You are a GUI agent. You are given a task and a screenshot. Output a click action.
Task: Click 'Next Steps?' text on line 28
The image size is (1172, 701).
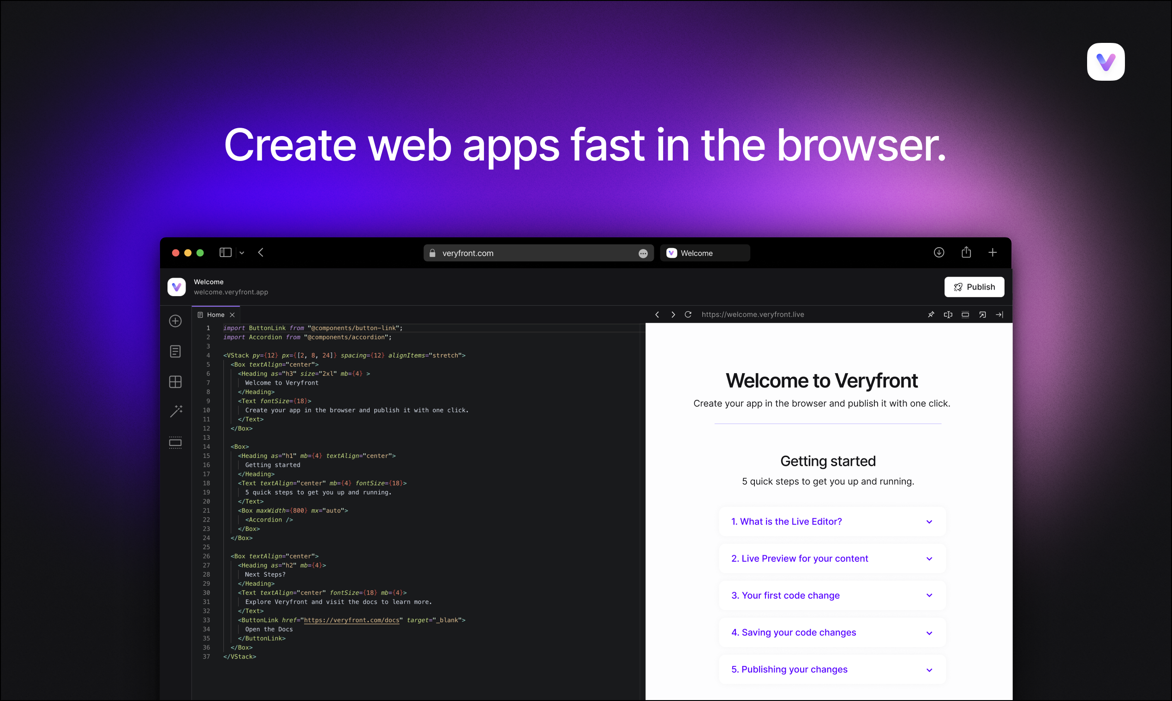click(x=265, y=574)
